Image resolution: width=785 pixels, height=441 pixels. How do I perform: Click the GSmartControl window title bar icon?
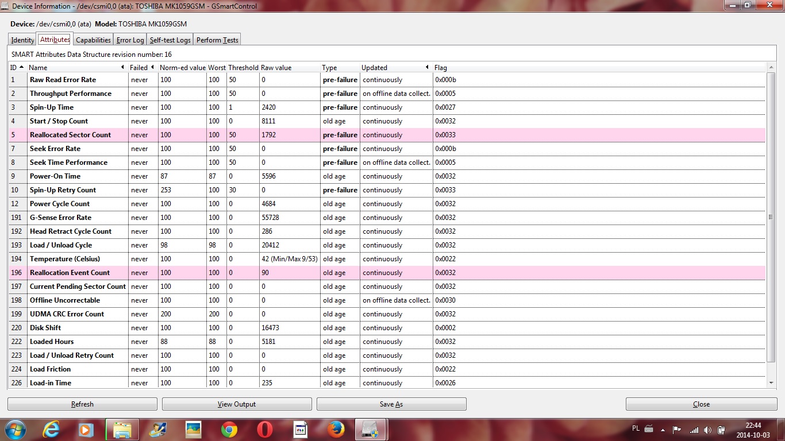(x=6, y=6)
